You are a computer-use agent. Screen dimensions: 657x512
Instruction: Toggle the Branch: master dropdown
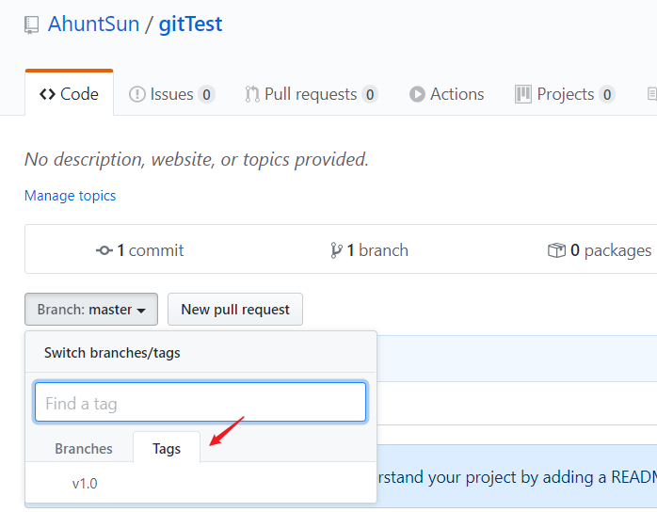(x=91, y=310)
